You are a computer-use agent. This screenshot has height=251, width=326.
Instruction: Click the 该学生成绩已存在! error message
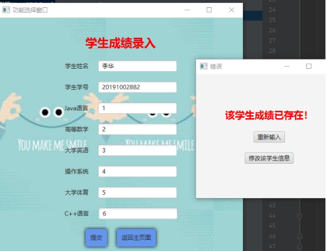266,115
